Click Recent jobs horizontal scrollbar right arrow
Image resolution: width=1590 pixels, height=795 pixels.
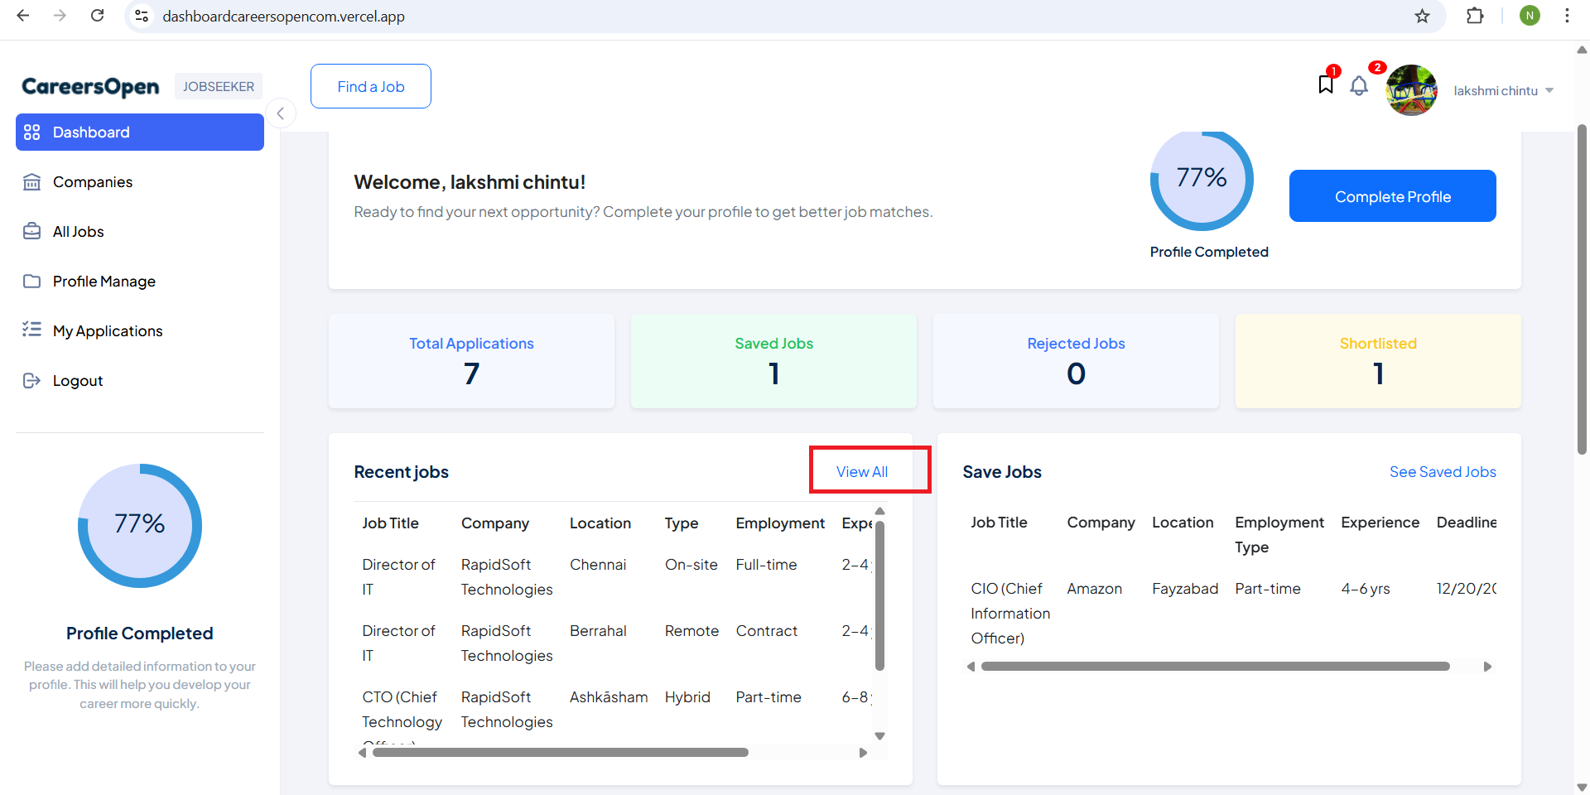[863, 753]
